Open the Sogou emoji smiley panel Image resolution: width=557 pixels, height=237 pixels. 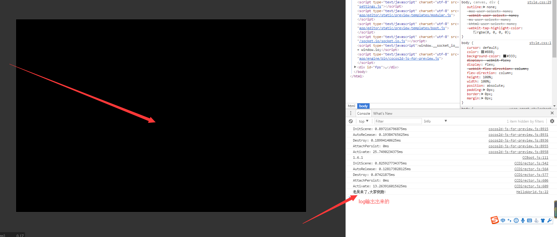pyautogui.click(x=516, y=220)
